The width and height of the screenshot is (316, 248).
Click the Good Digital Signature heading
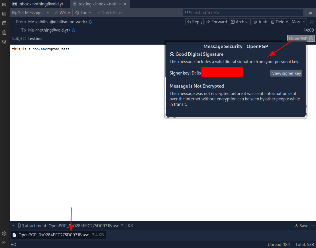(x=199, y=54)
